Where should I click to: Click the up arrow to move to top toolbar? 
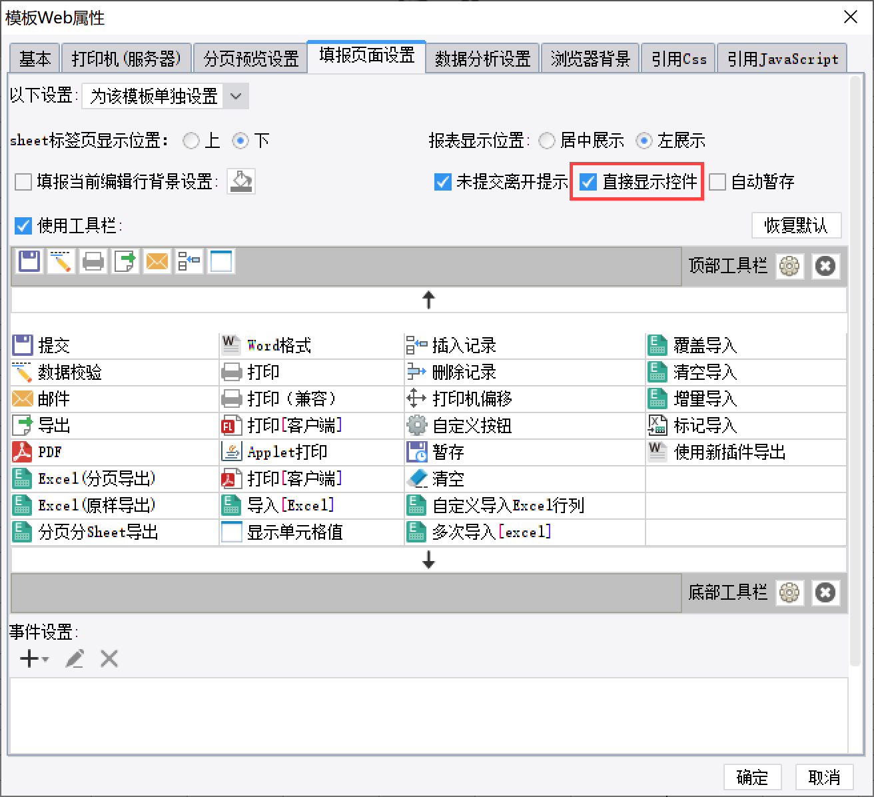point(429,300)
